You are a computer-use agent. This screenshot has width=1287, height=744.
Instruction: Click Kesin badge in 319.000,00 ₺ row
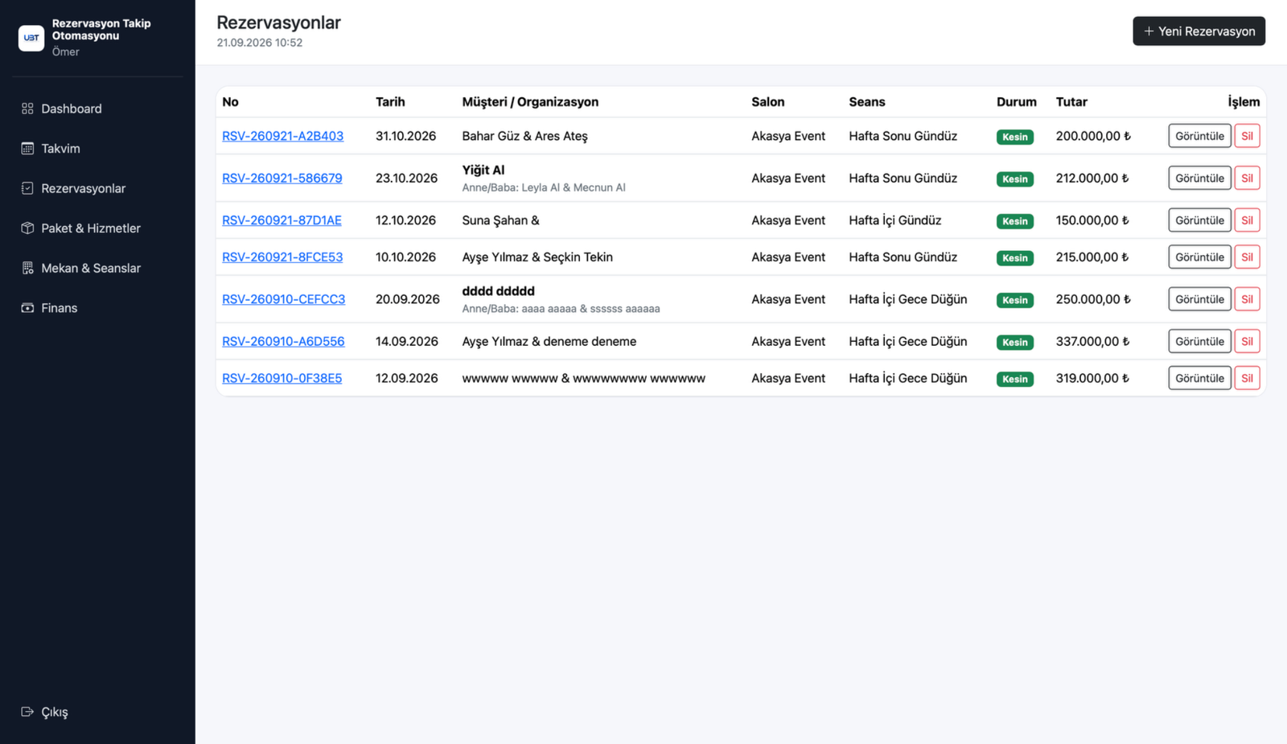pyautogui.click(x=1014, y=379)
